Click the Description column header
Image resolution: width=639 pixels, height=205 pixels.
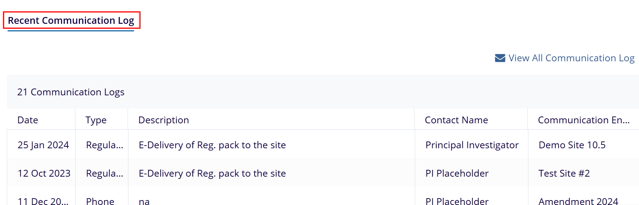tap(164, 120)
